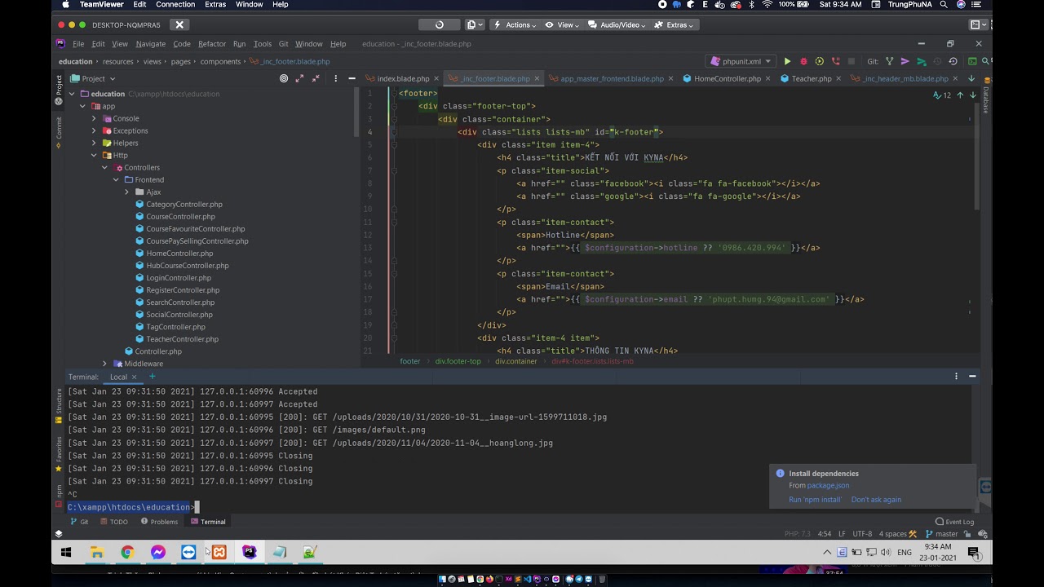Viewport: 1044px width, 587px height.
Task: Add a new terminal session tab
Action: click(x=152, y=377)
